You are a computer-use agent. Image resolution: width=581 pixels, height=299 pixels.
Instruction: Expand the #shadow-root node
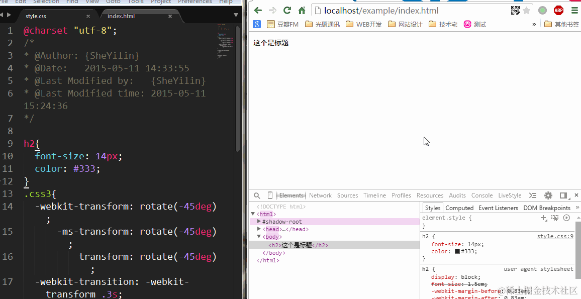point(259,221)
